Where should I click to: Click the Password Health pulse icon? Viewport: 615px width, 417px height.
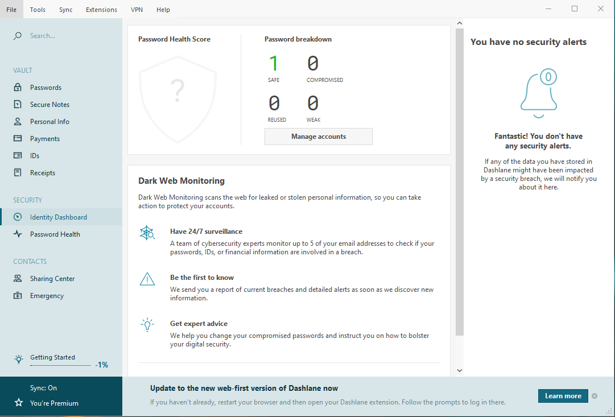[18, 234]
